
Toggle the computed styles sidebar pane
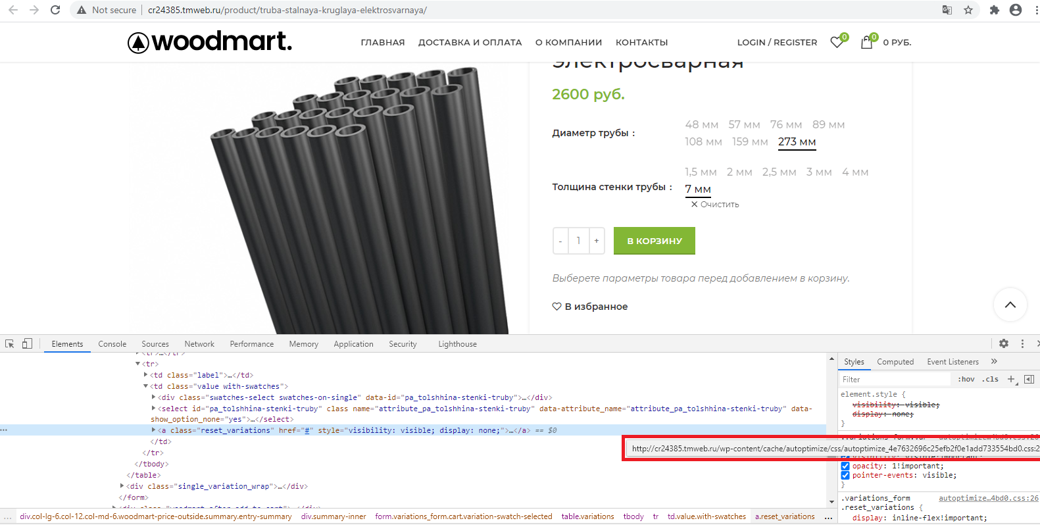(1029, 379)
